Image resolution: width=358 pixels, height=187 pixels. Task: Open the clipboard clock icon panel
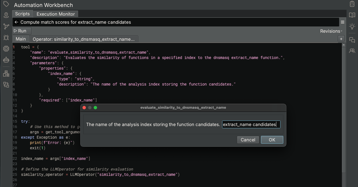click(x=352, y=4)
